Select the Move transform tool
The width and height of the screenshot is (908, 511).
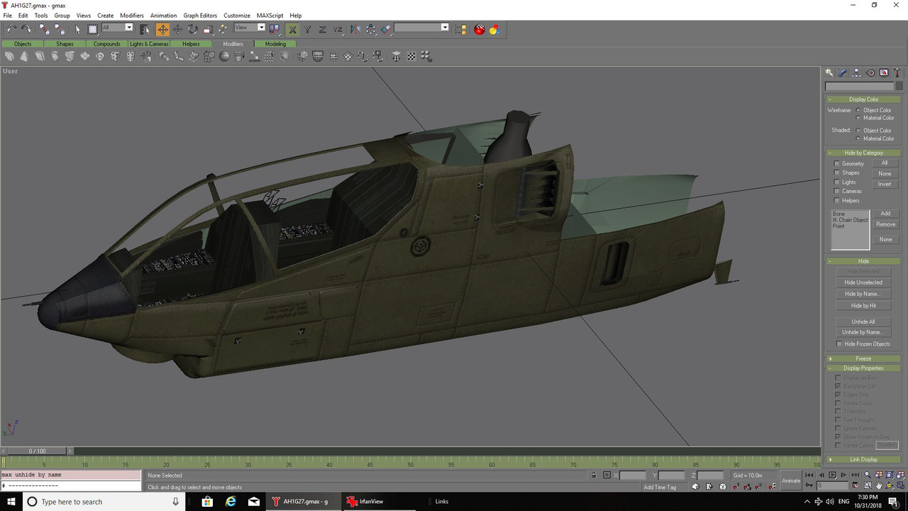[162, 29]
